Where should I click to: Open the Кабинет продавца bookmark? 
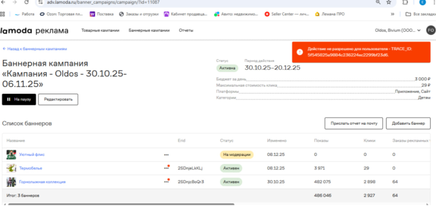pos(186,14)
